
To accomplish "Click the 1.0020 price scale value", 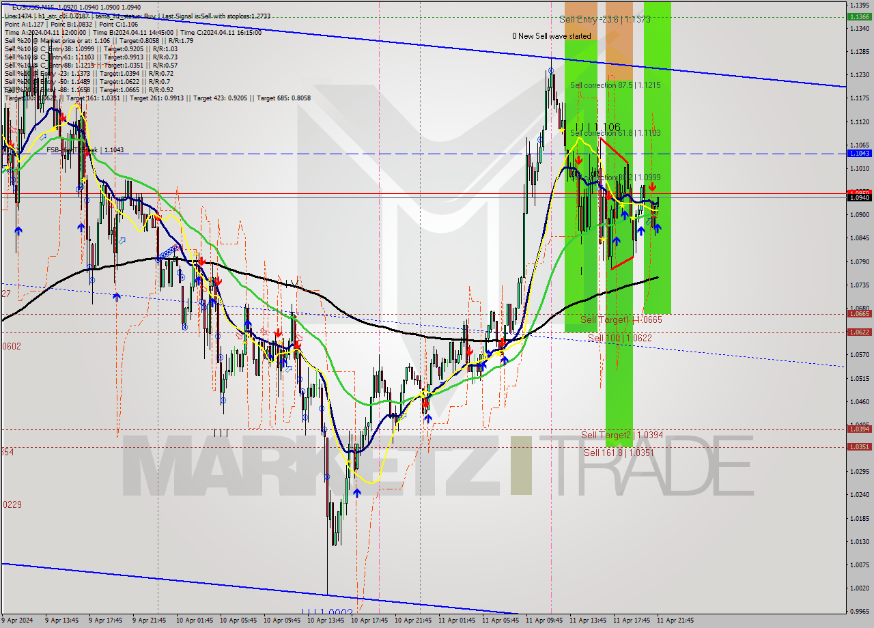I will pos(859,588).
